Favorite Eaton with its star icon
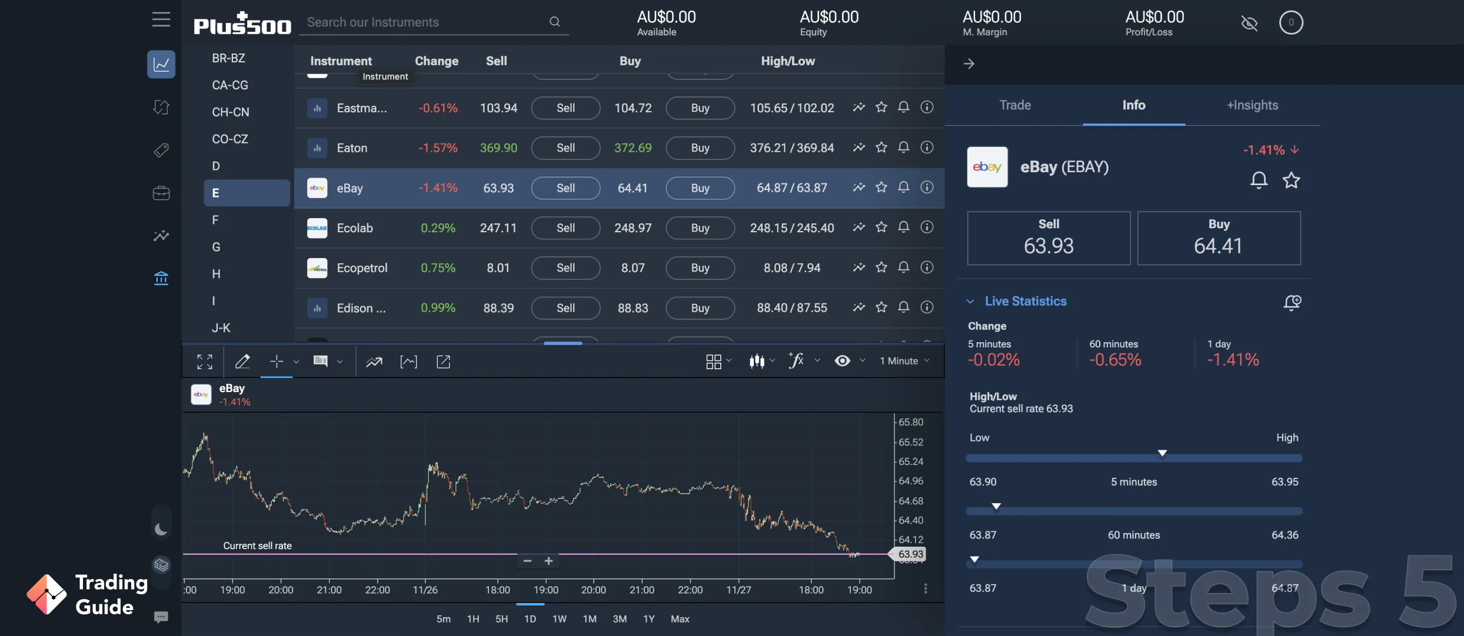This screenshot has width=1464, height=636. (881, 147)
